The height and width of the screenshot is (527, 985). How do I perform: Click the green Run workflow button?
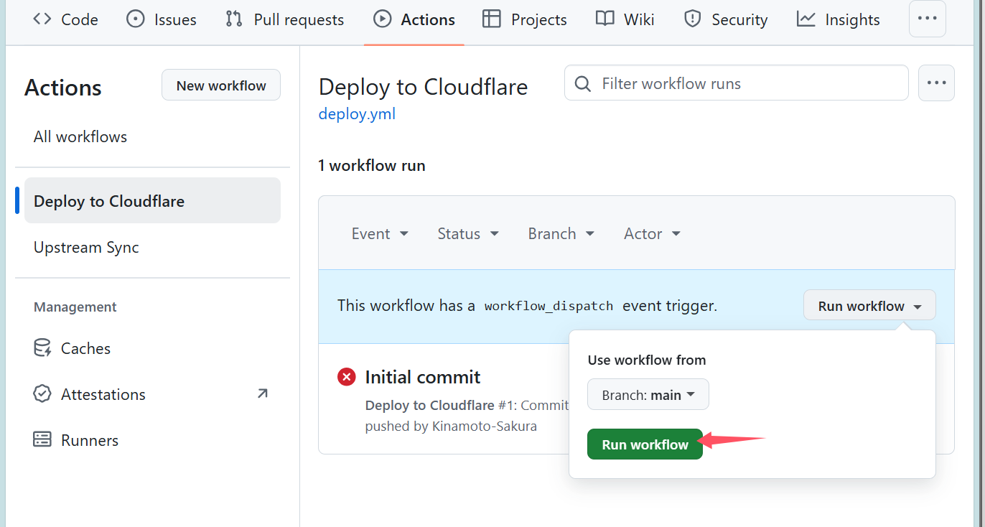[645, 444]
